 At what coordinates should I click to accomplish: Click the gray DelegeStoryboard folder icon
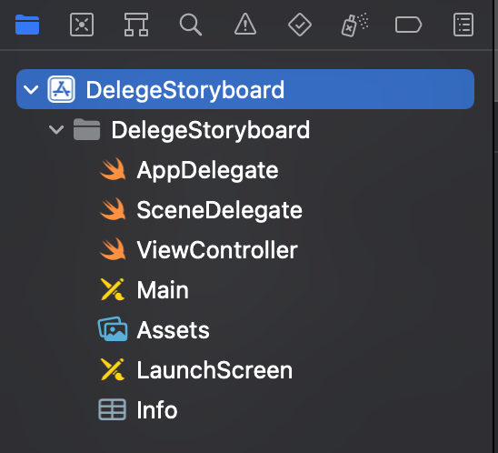pyautogui.click(x=86, y=129)
